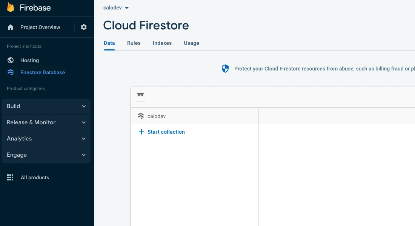Expand the Build category

point(46,106)
